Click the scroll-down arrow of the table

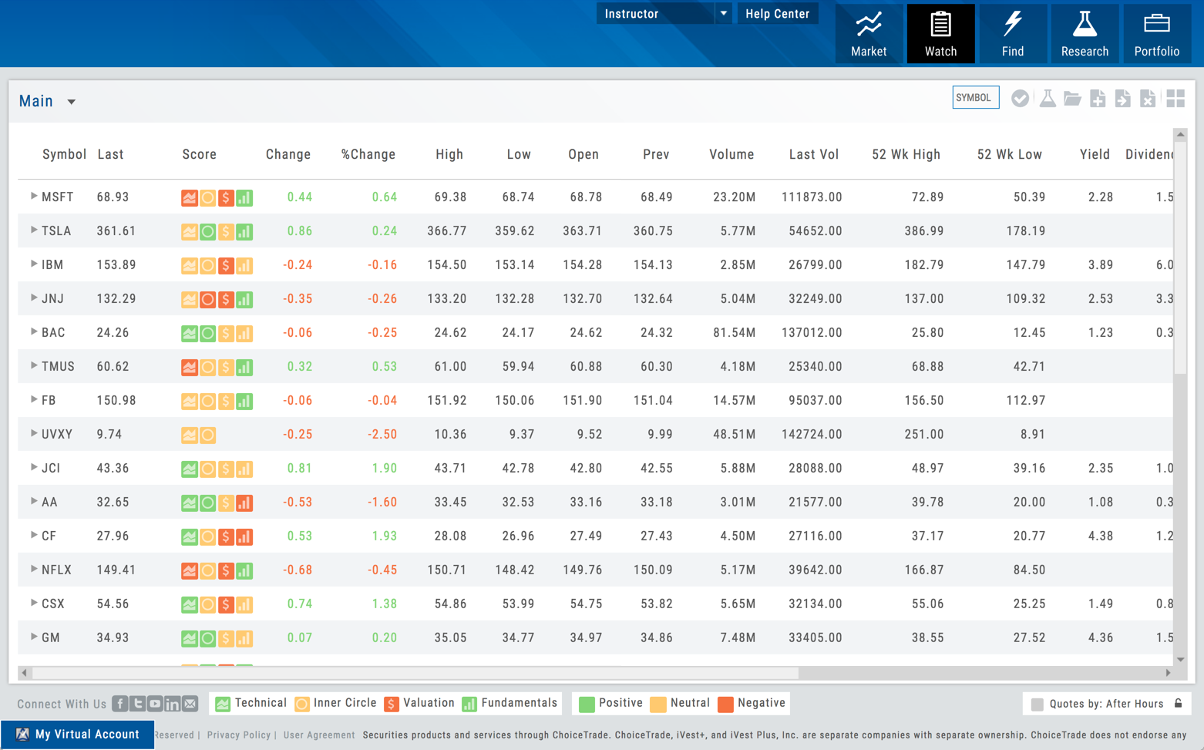[x=1180, y=659]
